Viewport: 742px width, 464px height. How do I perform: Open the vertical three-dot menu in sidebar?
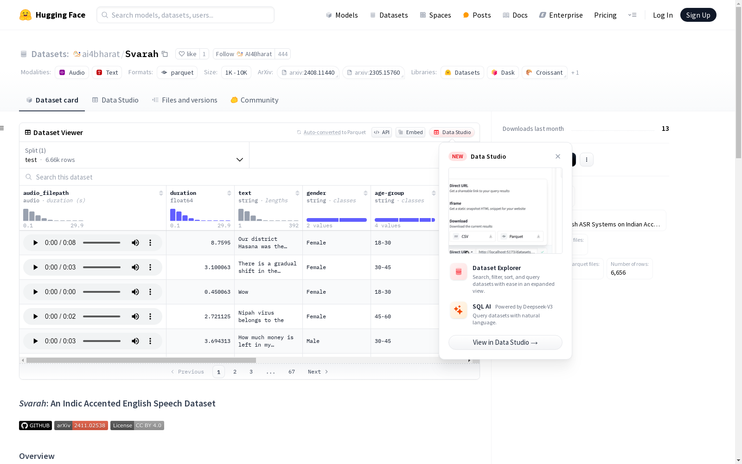(587, 160)
